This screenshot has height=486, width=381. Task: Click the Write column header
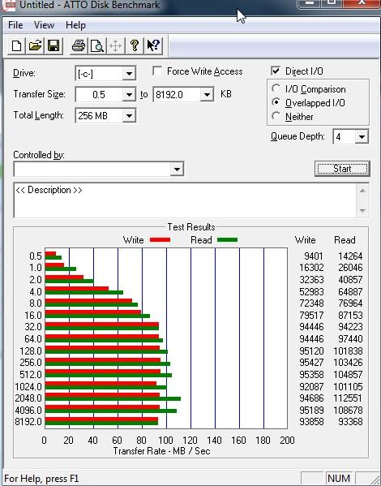click(305, 240)
